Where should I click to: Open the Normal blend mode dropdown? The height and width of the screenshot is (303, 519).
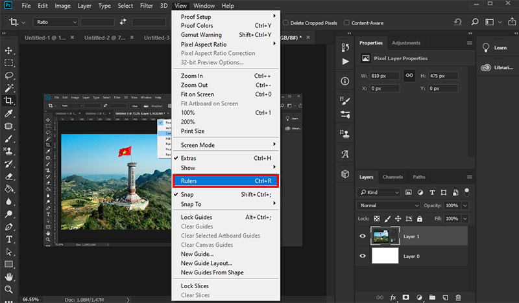click(388, 205)
